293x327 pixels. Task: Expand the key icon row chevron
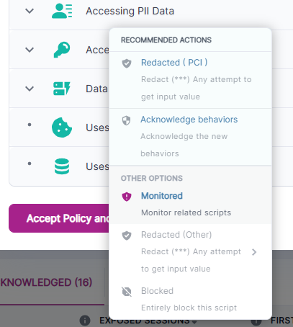tap(30, 50)
